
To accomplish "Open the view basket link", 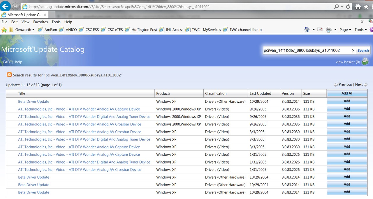I will click(348, 62).
